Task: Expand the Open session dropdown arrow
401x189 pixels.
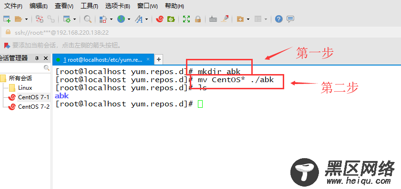Action: [x=26, y=19]
